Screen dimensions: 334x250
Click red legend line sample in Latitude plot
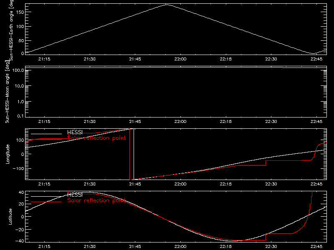tap(46, 202)
